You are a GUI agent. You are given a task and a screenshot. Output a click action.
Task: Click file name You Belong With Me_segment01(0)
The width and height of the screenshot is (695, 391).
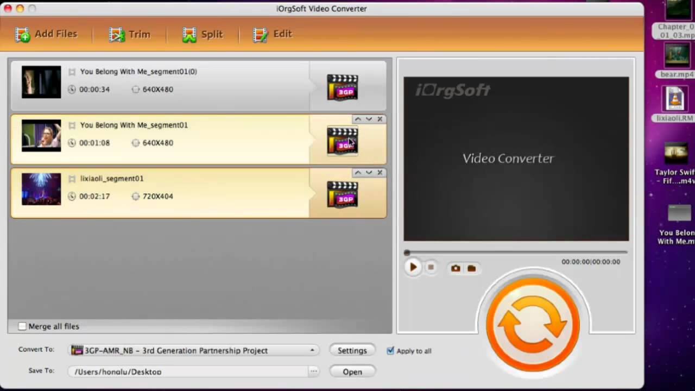pos(138,72)
